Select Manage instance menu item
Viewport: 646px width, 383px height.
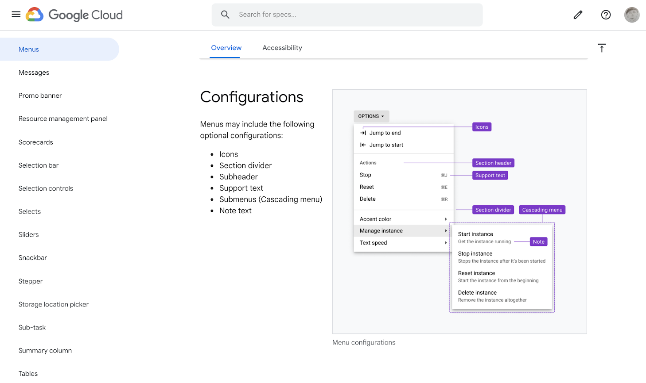click(x=381, y=231)
